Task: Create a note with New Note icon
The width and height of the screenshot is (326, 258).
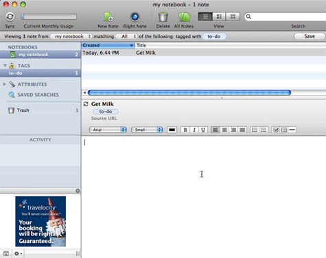Action: [108, 17]
